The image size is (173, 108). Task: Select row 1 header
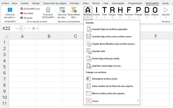(x=4, y=42)
